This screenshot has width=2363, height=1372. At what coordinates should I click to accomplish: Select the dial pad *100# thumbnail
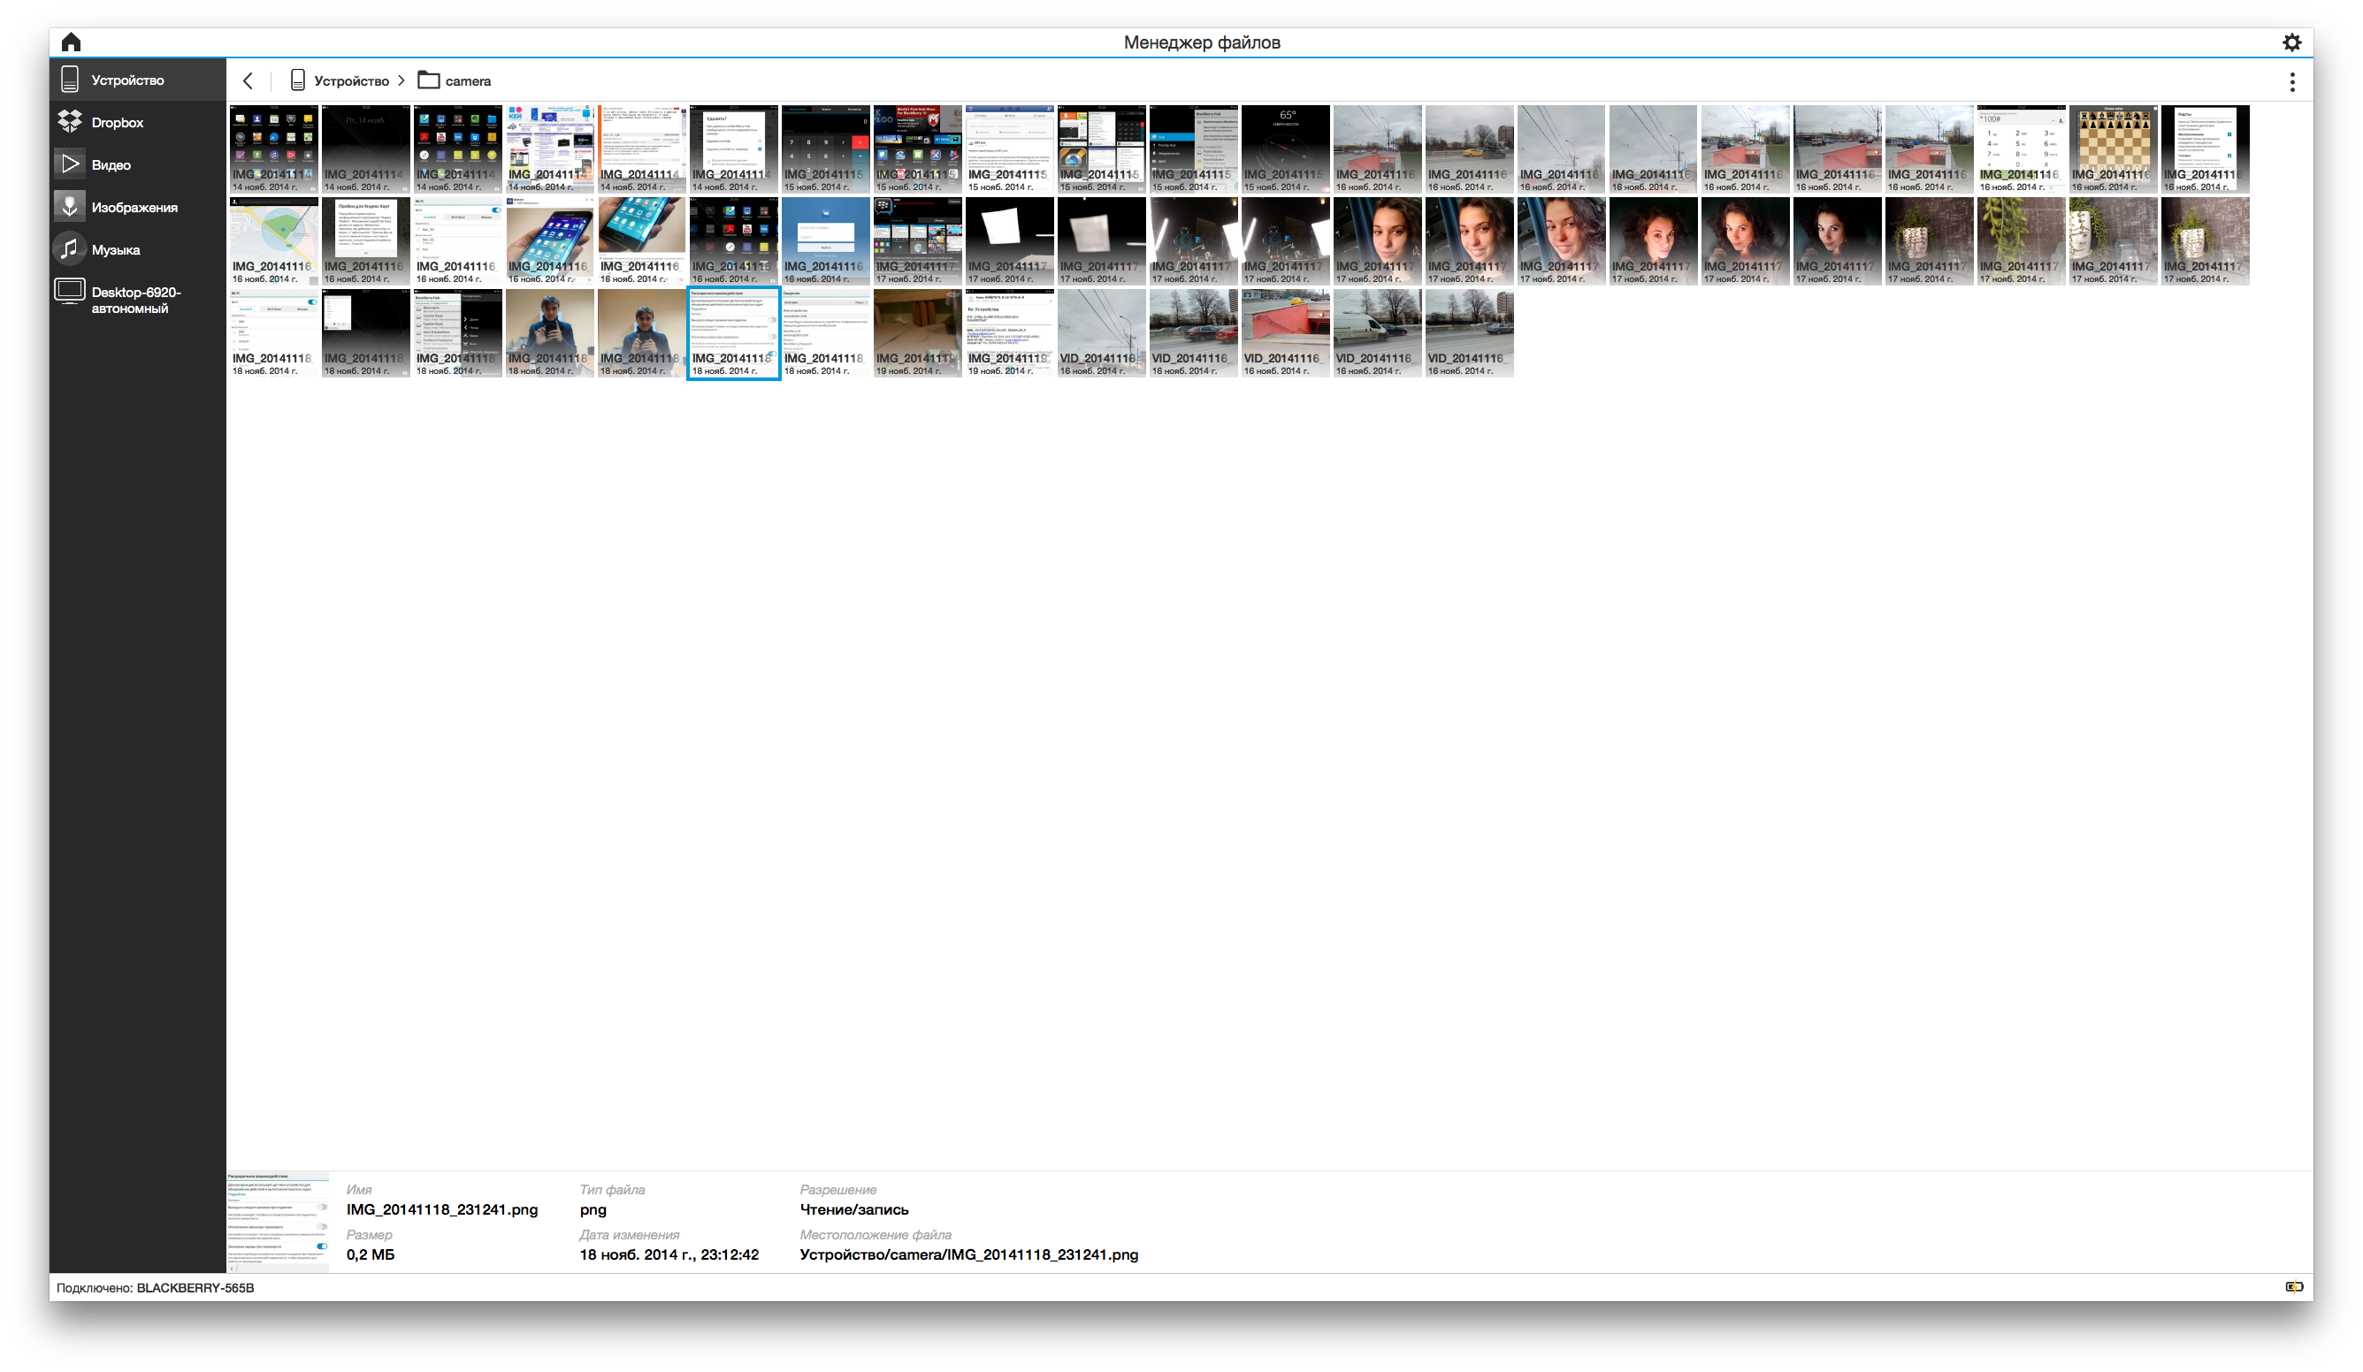2021,149
